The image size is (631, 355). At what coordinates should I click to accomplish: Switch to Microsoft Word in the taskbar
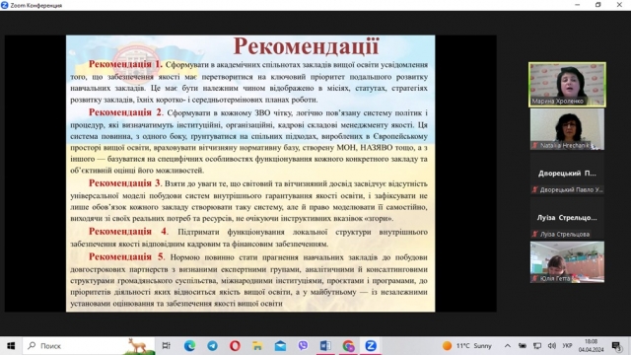(x=325, y=346)
